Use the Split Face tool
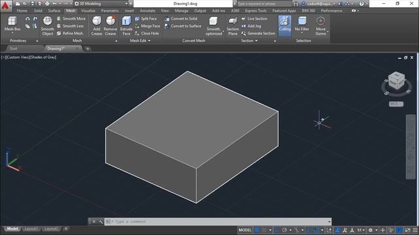The width and height of the screenshot is (419, 235). 146,19
